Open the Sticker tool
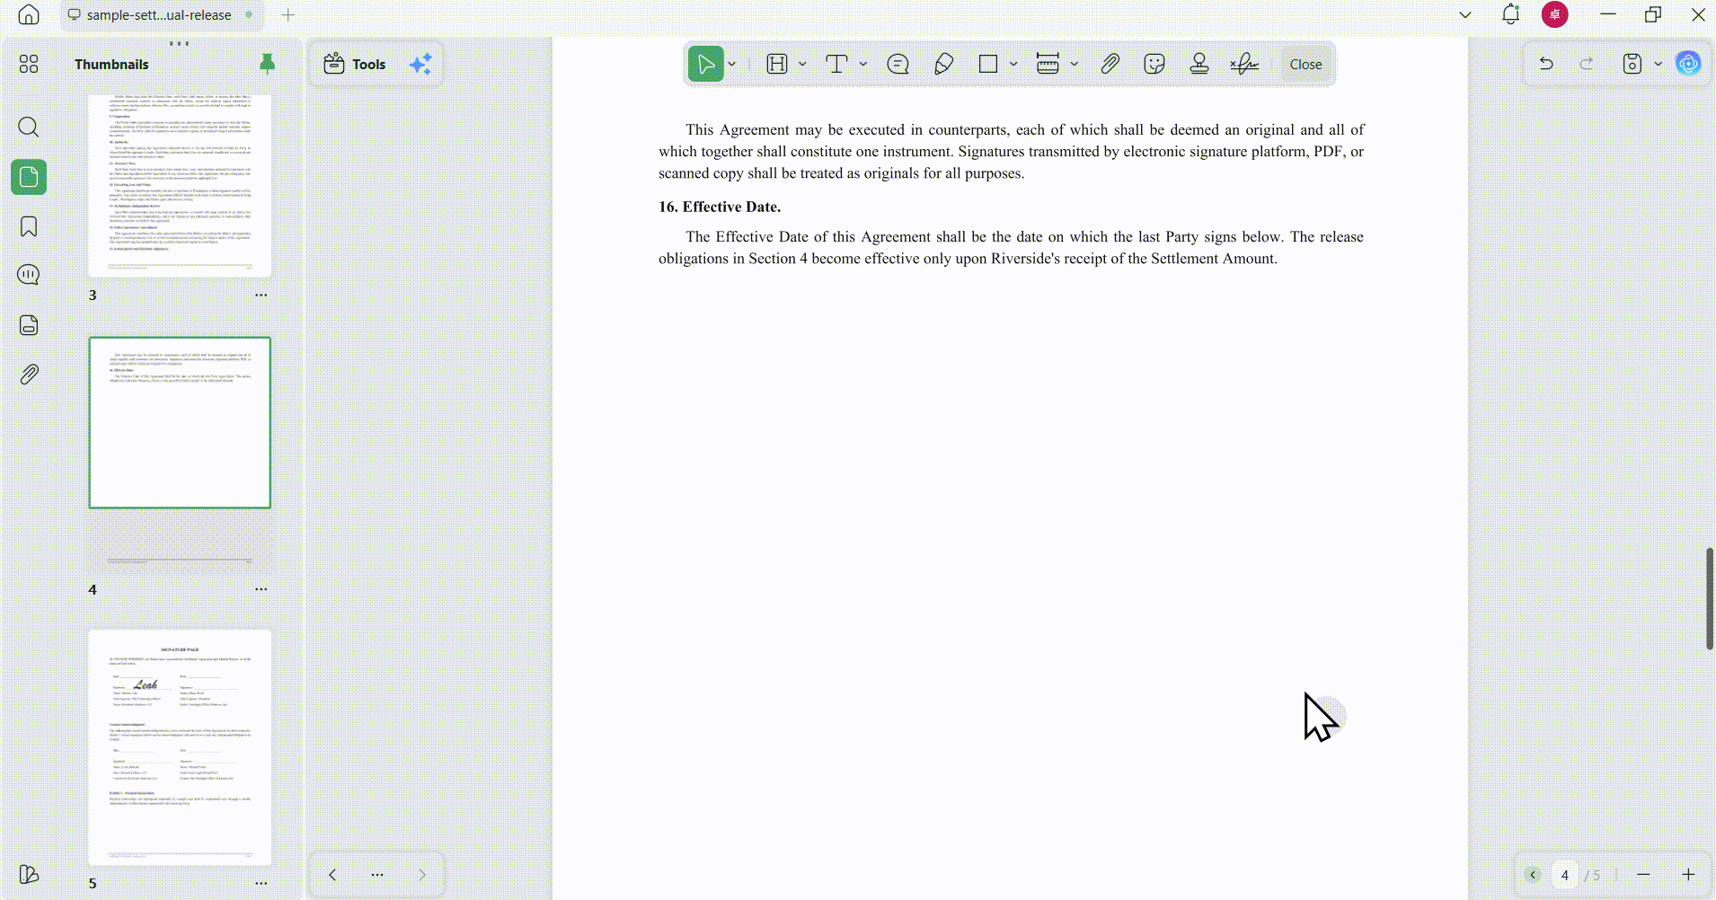Screen dimensions: 1716x900 click(1154, 64)
